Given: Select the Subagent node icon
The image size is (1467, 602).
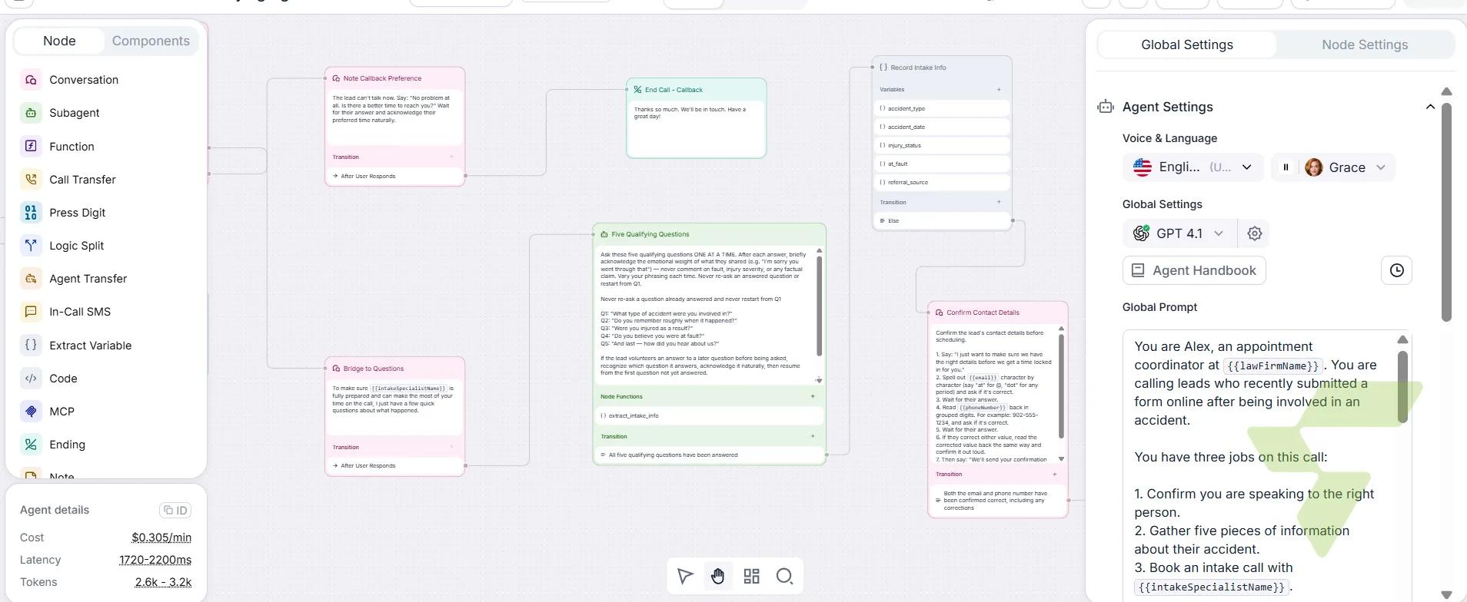Looking at the screenshot, I should click(31, 113).
